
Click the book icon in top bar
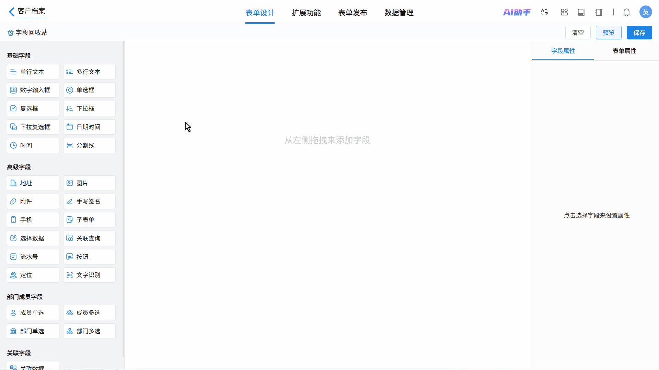[x=581, y=12]
